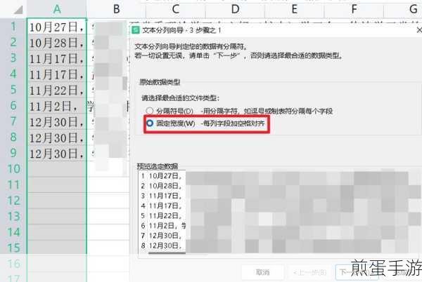This screenshot has height=282, width=422.
Task: Select column D header
Action: click(235, 9)
